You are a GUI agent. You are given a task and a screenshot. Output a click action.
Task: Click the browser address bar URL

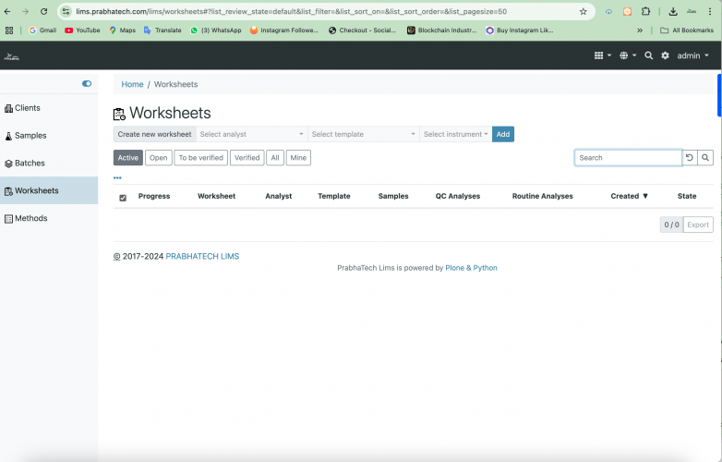pos(291,11)
